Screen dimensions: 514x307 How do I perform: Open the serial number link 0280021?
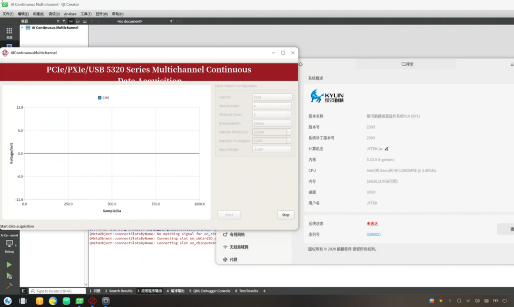(374, 235)
